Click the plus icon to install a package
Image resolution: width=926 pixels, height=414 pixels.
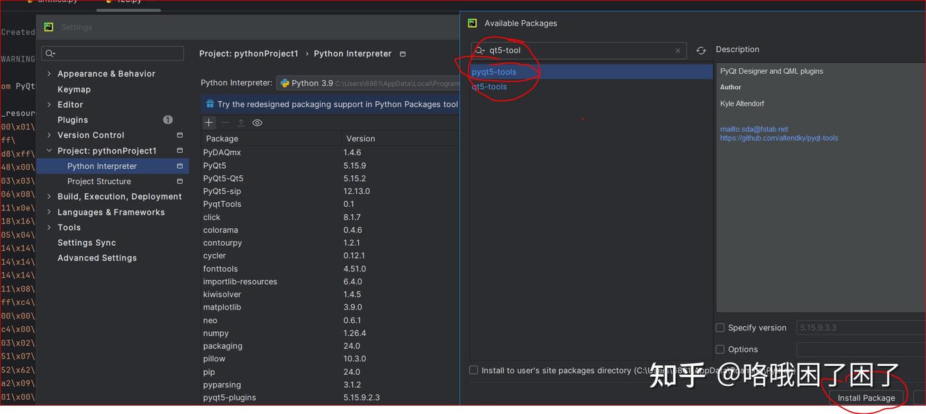tap(208, 122)
